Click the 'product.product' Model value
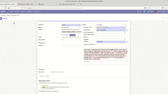Screen dimensions: 168x94 pos(65,27)
